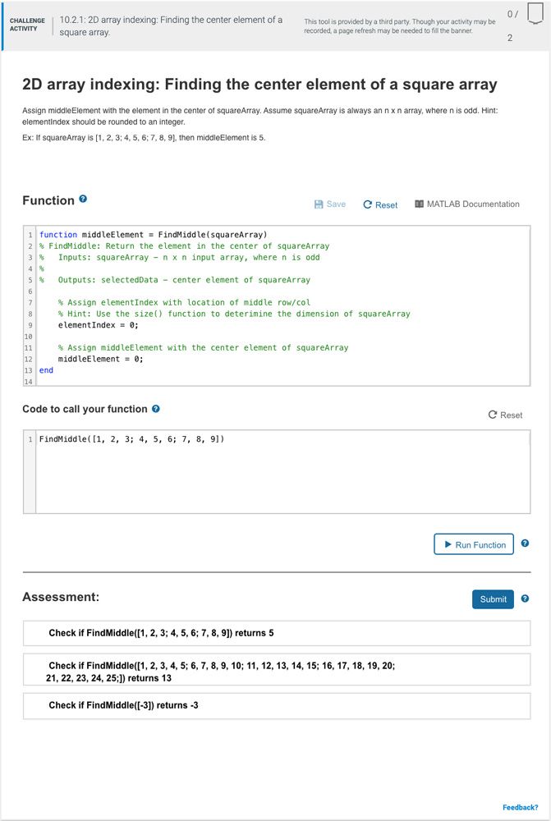Save the function code with Save icon
Viewport: 551px width, 821px height.
(x=330, y=204)
